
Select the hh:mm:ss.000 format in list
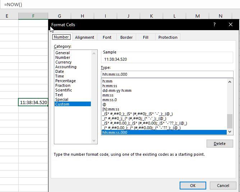(x=164, y=132)
